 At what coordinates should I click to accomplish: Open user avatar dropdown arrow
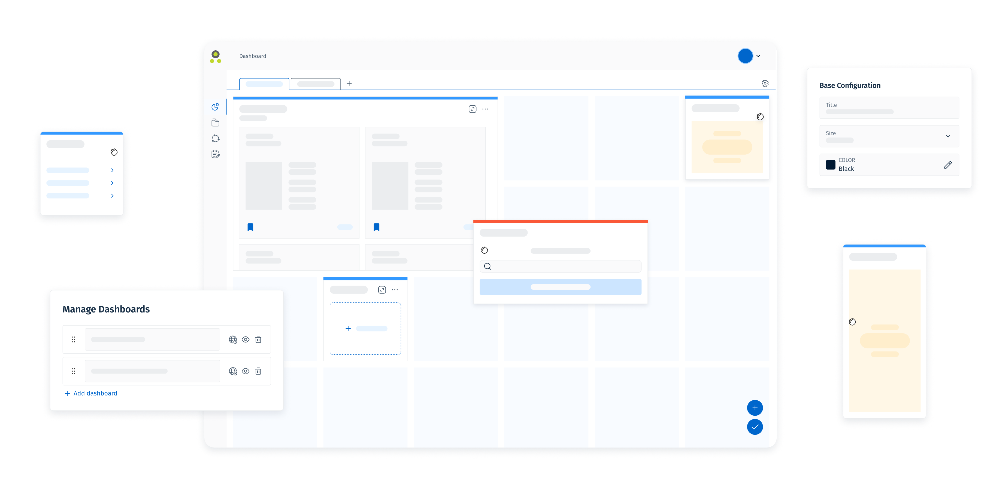[x=758, y=56]
